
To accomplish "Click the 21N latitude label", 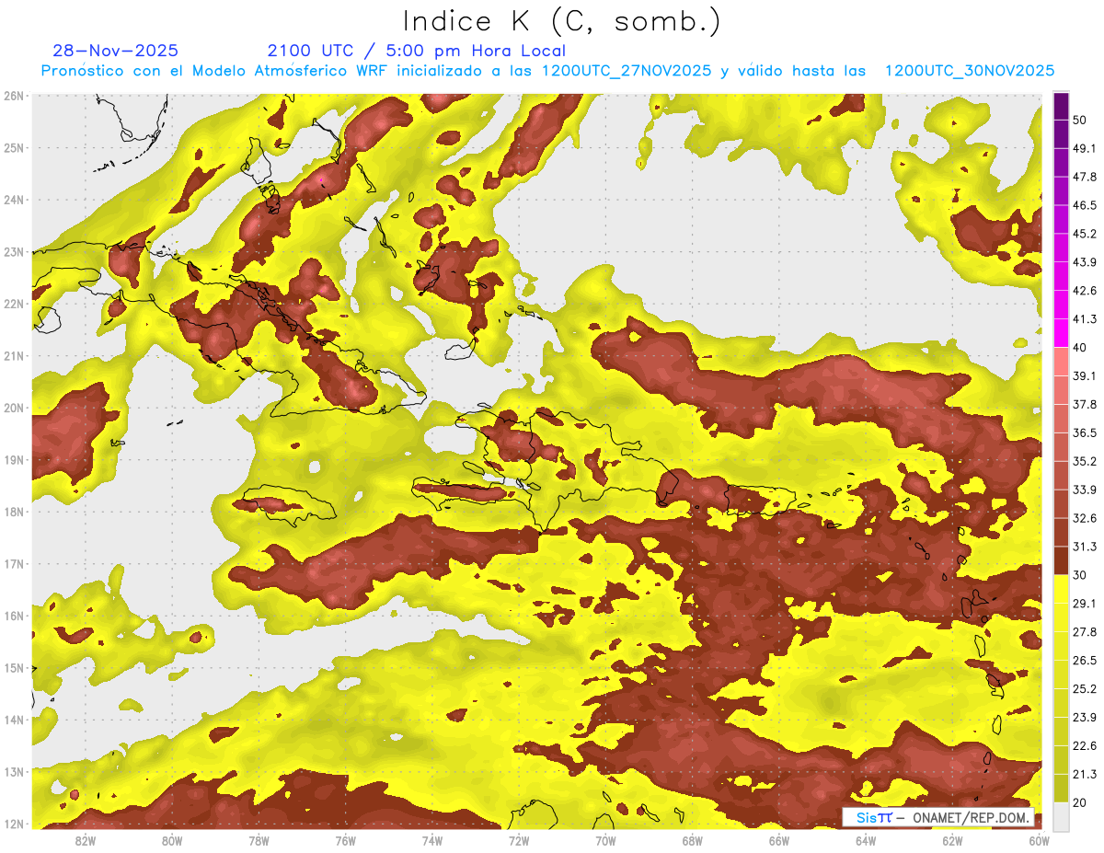I will (13, 355).
